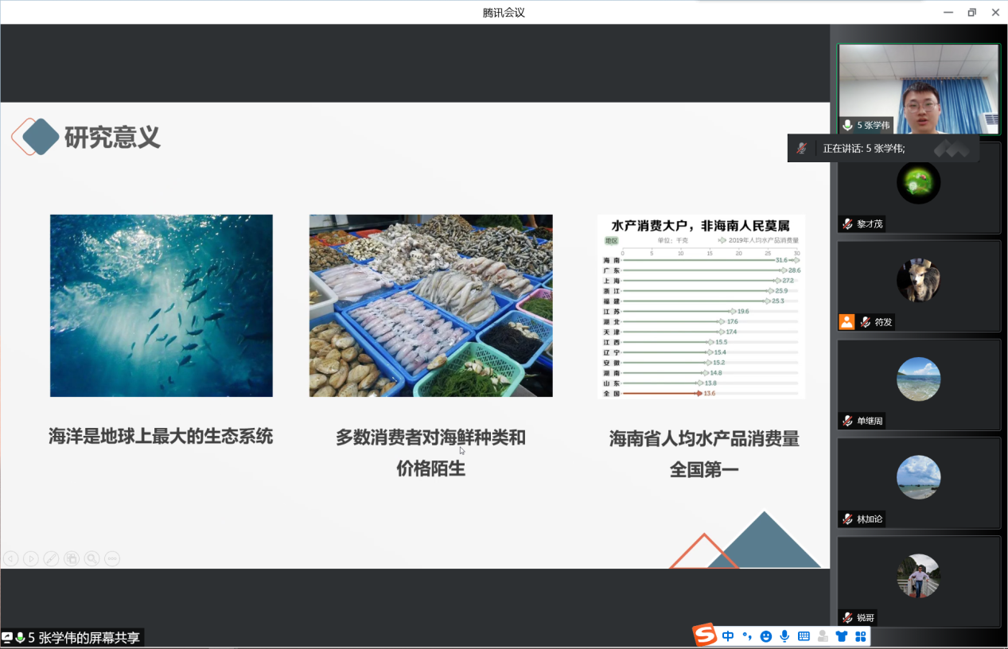Advance slideshow with next arrow button

31,559
